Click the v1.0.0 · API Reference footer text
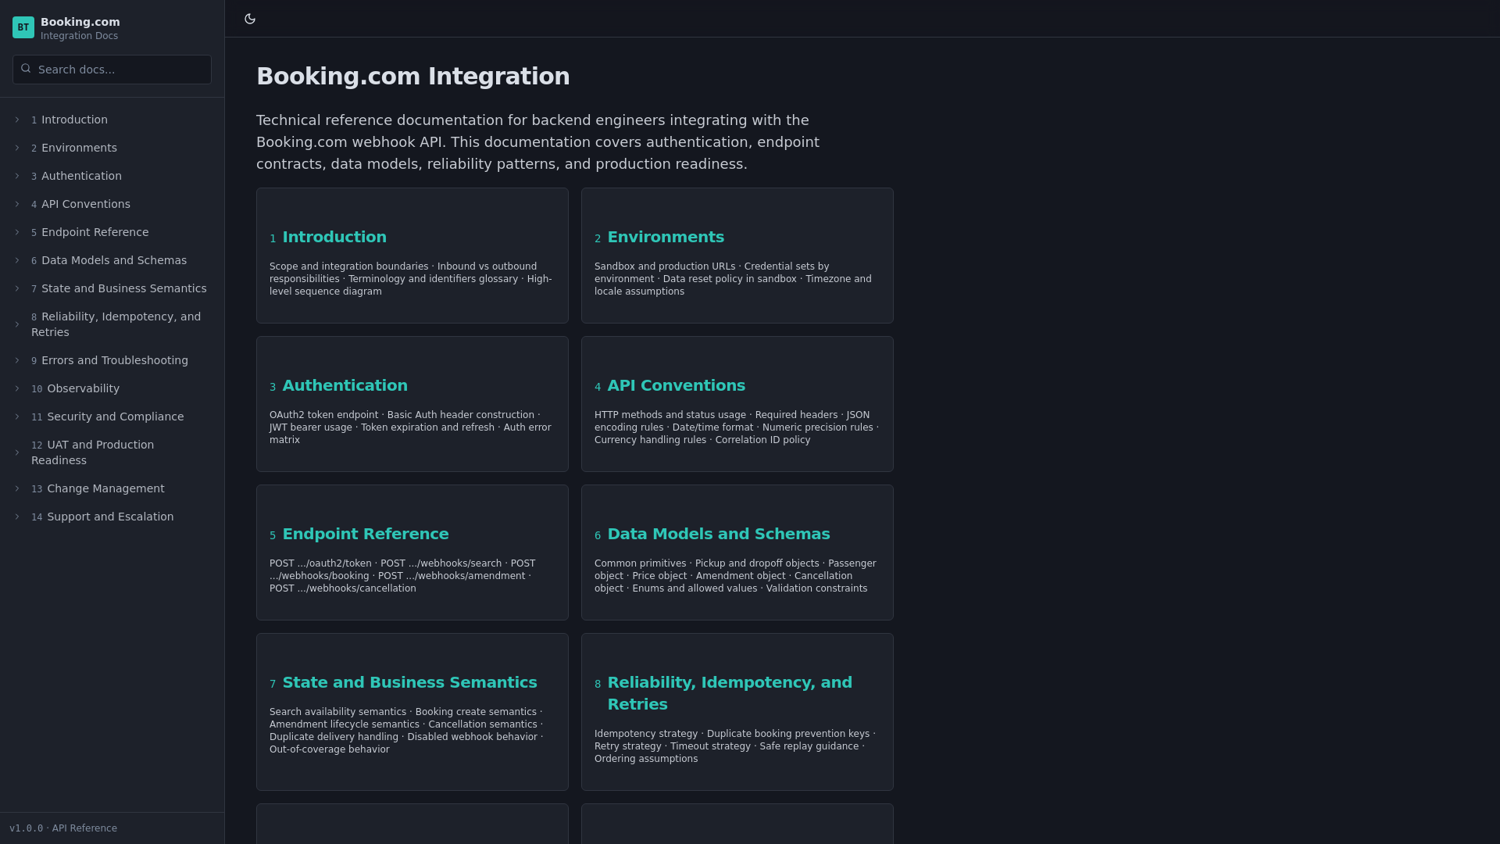The width and height of the screenshot is (1500, 844). coord(63,828)
